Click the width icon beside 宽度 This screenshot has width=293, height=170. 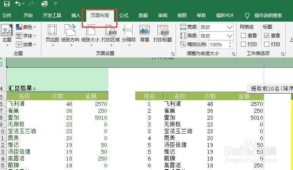click(x=183, y=27)
